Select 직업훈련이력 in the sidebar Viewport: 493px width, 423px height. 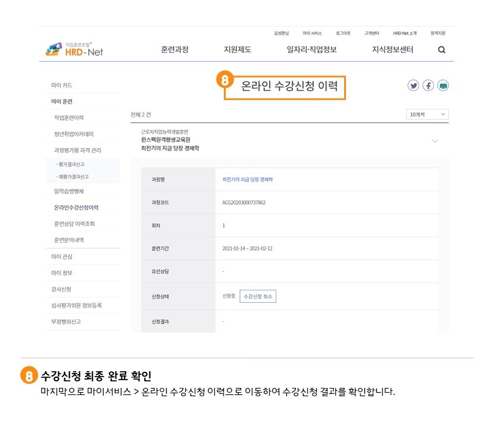click(x=68, y=118)
